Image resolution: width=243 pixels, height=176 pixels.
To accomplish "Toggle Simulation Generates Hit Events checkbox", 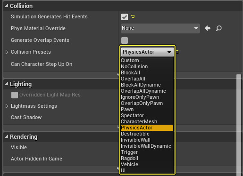I will (125, 17).
